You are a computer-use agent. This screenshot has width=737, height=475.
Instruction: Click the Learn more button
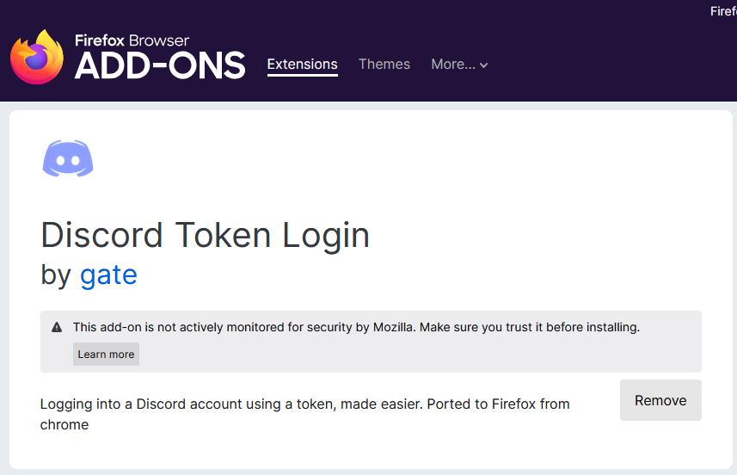click(x=107, y=355)
